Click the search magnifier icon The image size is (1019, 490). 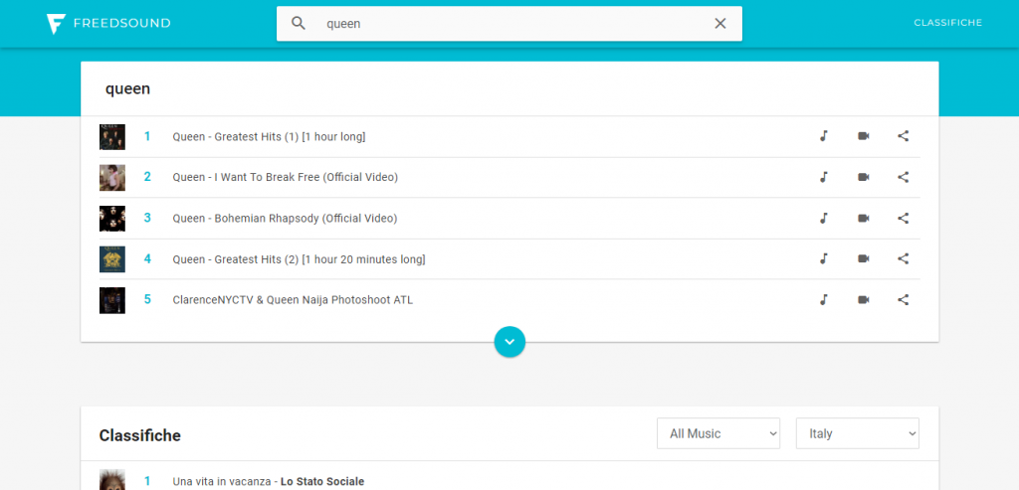[299, 24]
